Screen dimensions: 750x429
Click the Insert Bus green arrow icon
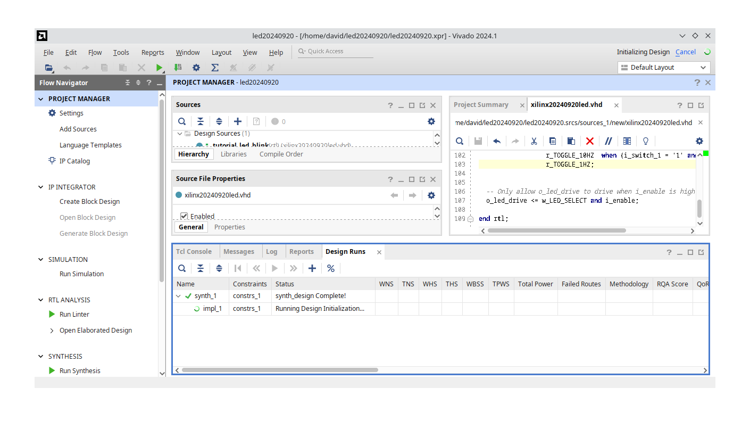[x=178, y=68]
